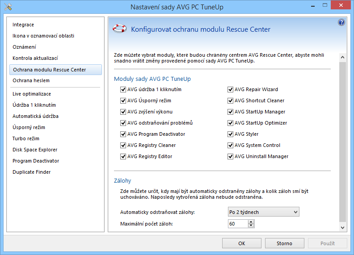Screen dimensions: 354x255
Task: Select Disk Space Explorer settings
Action: click(35, 150)
